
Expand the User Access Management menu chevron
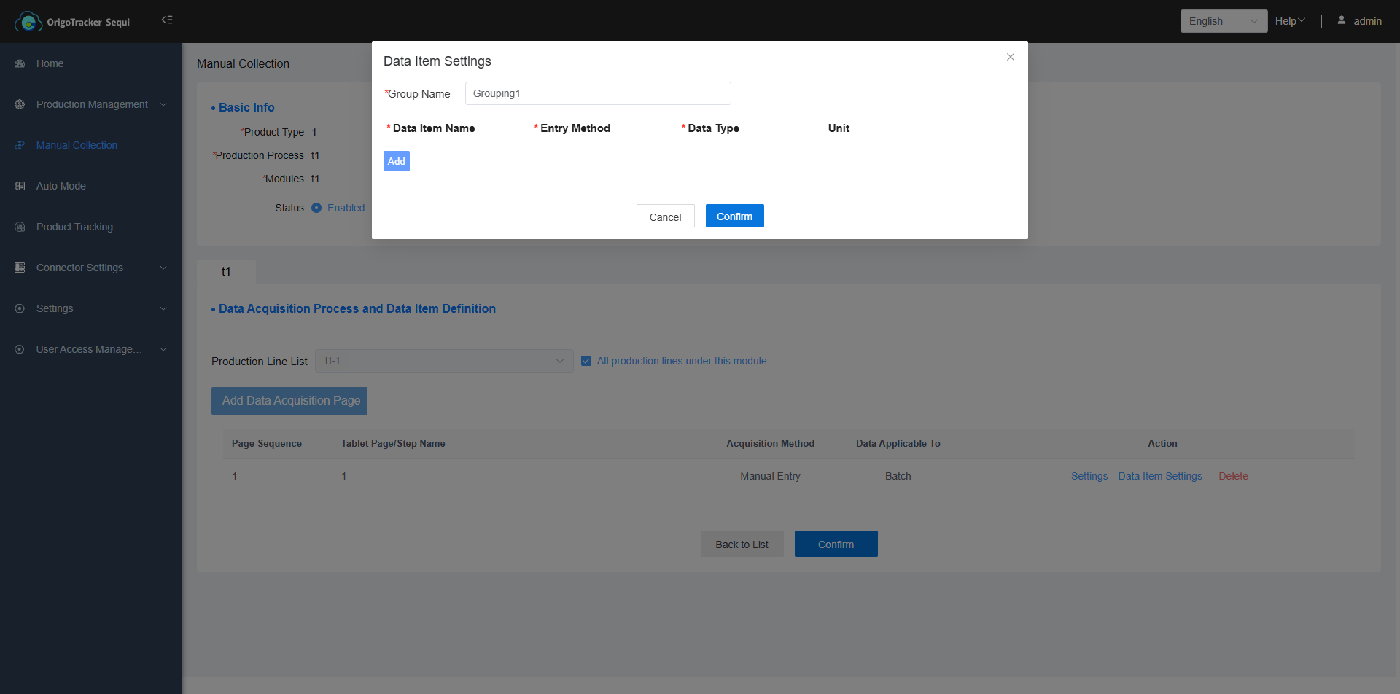click(163, 350)
